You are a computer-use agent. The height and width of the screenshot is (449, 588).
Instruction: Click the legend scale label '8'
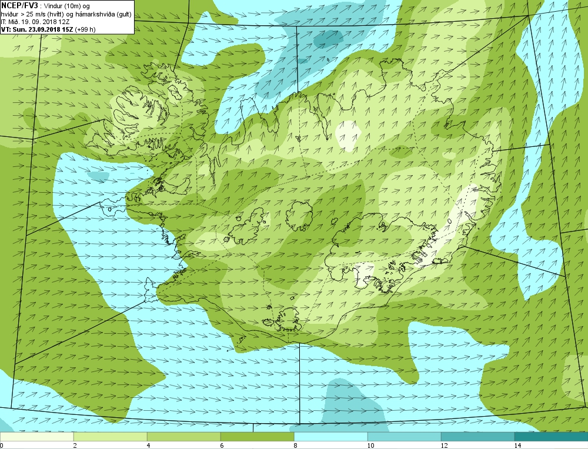click(296, 445)
